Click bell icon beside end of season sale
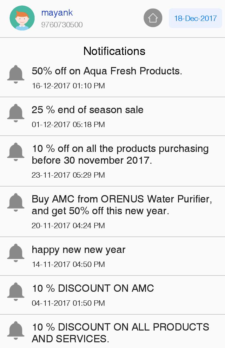The height and width of the screenshot is (348, 225). 16,113
